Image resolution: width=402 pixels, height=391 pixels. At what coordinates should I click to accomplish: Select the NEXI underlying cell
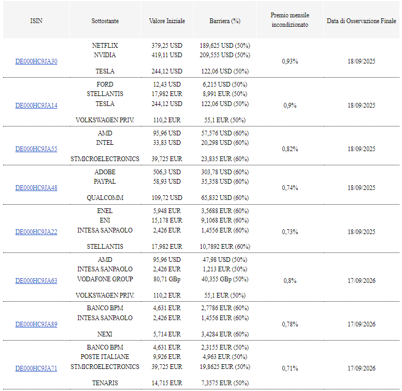(105, 334)
